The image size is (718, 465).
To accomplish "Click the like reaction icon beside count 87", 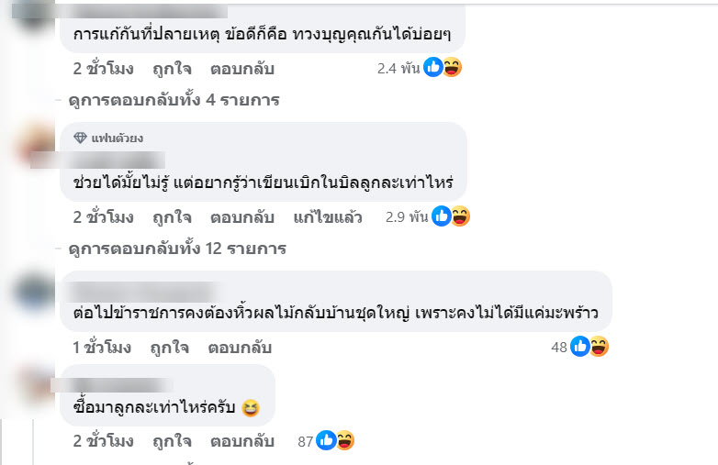I will [327, 441].
